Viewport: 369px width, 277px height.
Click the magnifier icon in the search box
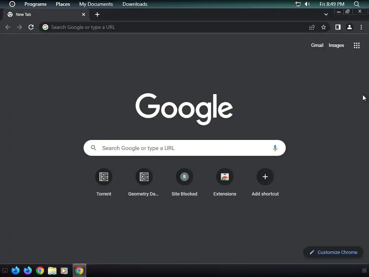pos(94,148)
